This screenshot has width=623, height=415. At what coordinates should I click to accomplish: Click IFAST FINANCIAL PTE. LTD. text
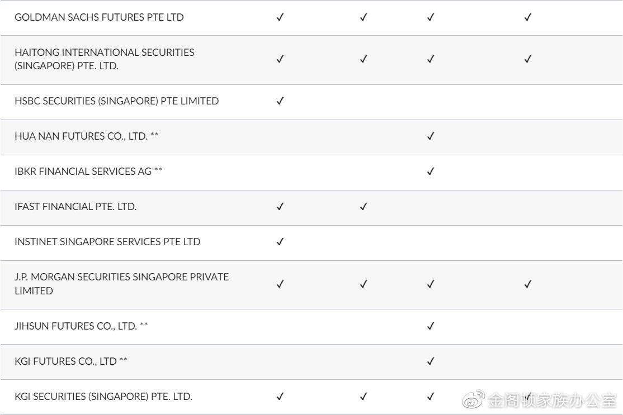[75, 207]
